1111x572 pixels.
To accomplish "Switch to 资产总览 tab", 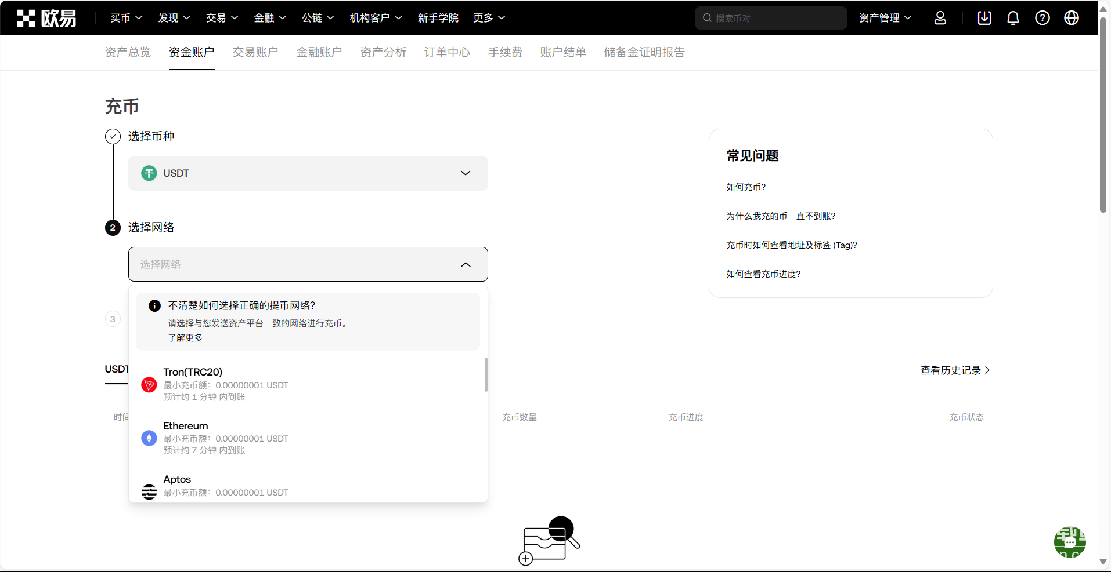I will (128, 52).
